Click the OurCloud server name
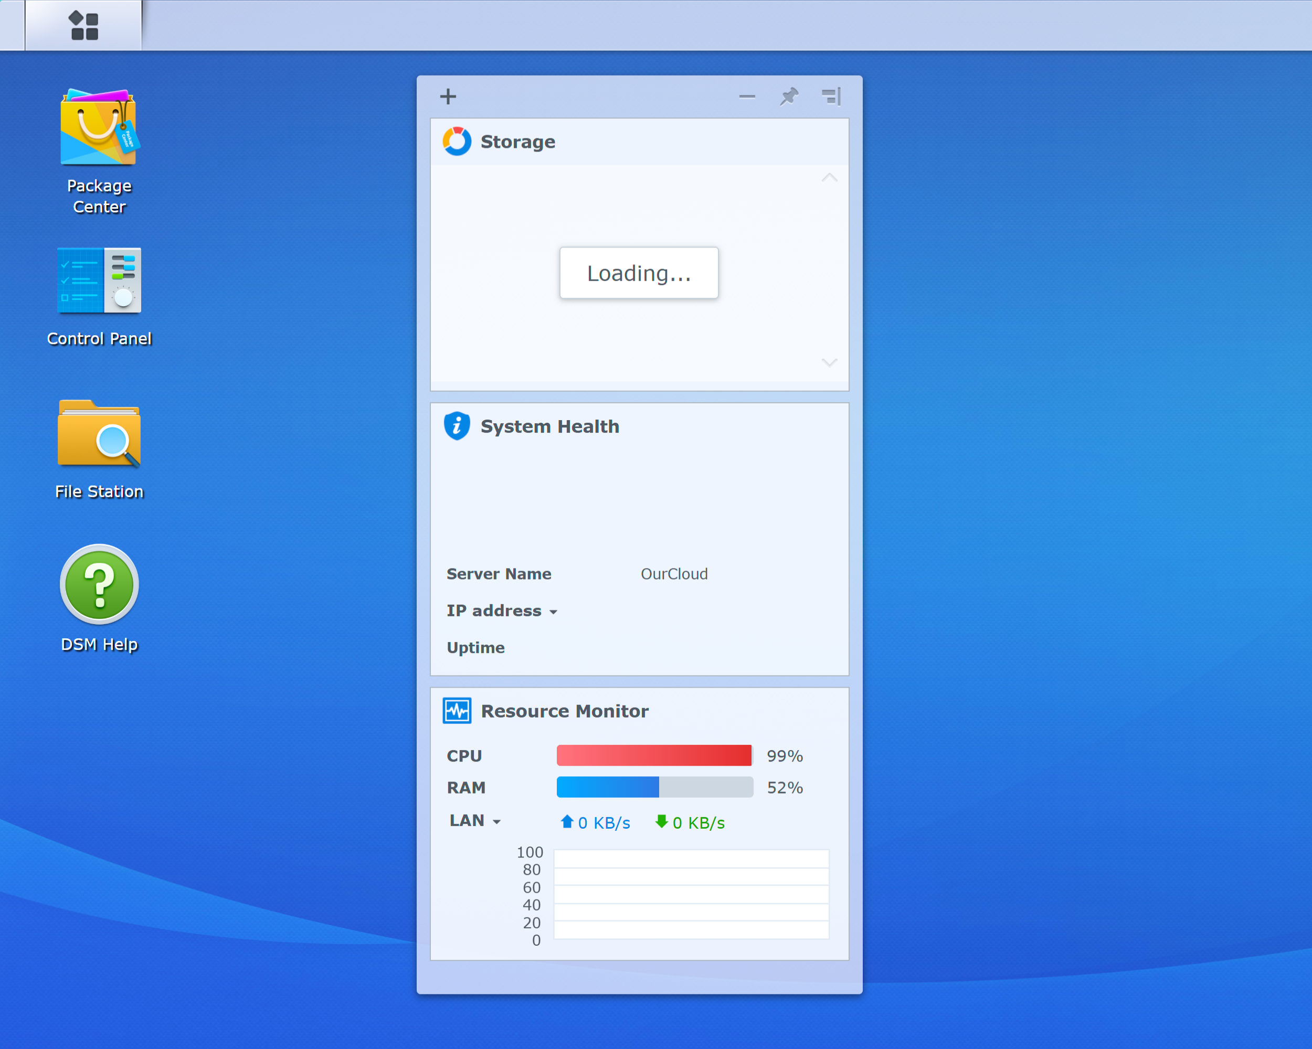 point(674,573)
